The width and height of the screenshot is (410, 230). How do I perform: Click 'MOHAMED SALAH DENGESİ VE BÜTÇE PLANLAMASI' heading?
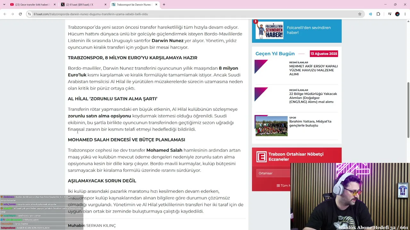pyautogui.click(x=127, y=140)
